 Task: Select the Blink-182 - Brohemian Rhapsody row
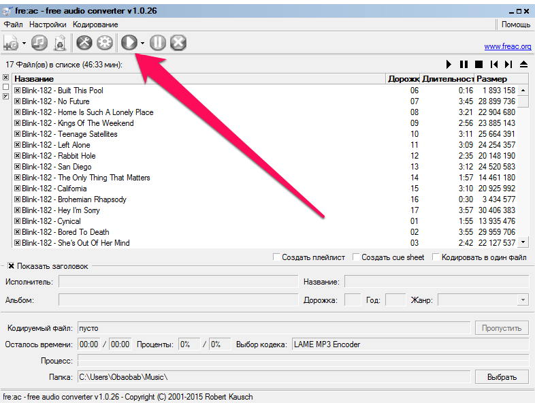pos(265,199)
